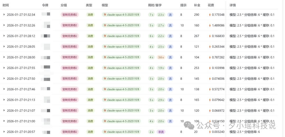Expand the row for 2026-01-27 01:32:34

tap(4, 15)
